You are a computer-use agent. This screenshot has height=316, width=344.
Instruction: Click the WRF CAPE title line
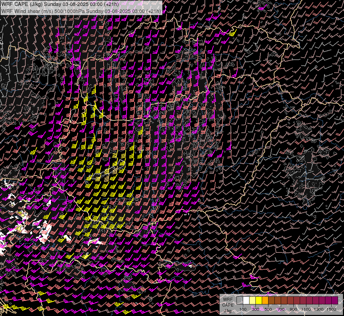tap(60, 4)
